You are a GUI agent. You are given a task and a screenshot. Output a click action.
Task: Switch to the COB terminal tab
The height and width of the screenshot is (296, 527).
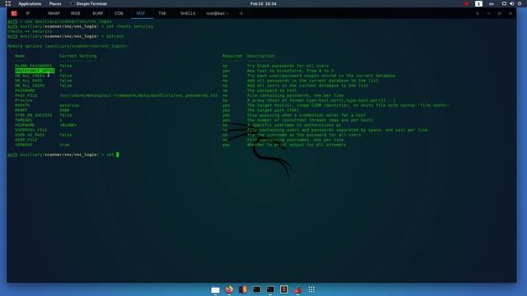119,13
